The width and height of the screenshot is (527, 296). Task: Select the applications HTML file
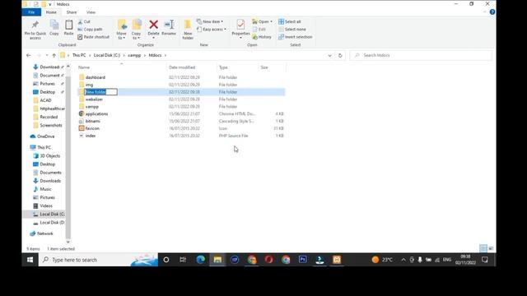[x=96, y=114]
